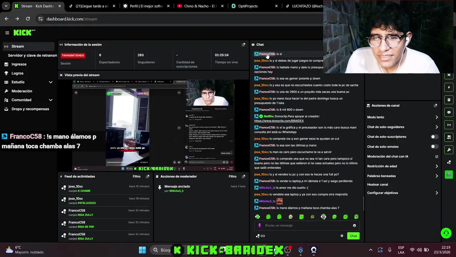Open the Kick hamburger menu

point(7,33)
